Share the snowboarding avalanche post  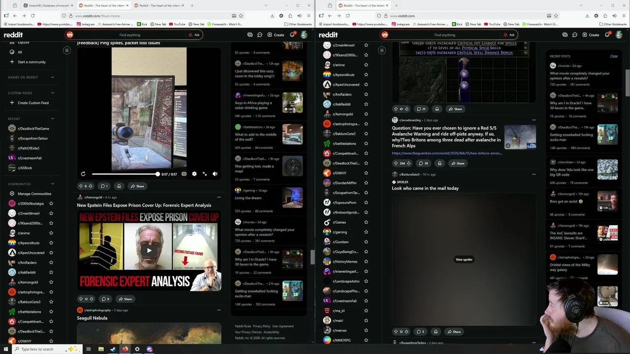[457, 163]
